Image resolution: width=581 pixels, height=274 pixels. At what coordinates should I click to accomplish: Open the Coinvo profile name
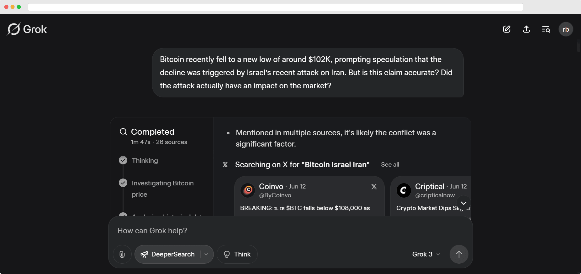(x=271, y=186)
